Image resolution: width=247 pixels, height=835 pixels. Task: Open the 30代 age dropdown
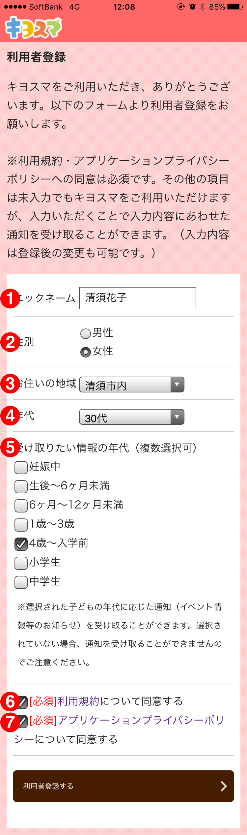(132, 417)
